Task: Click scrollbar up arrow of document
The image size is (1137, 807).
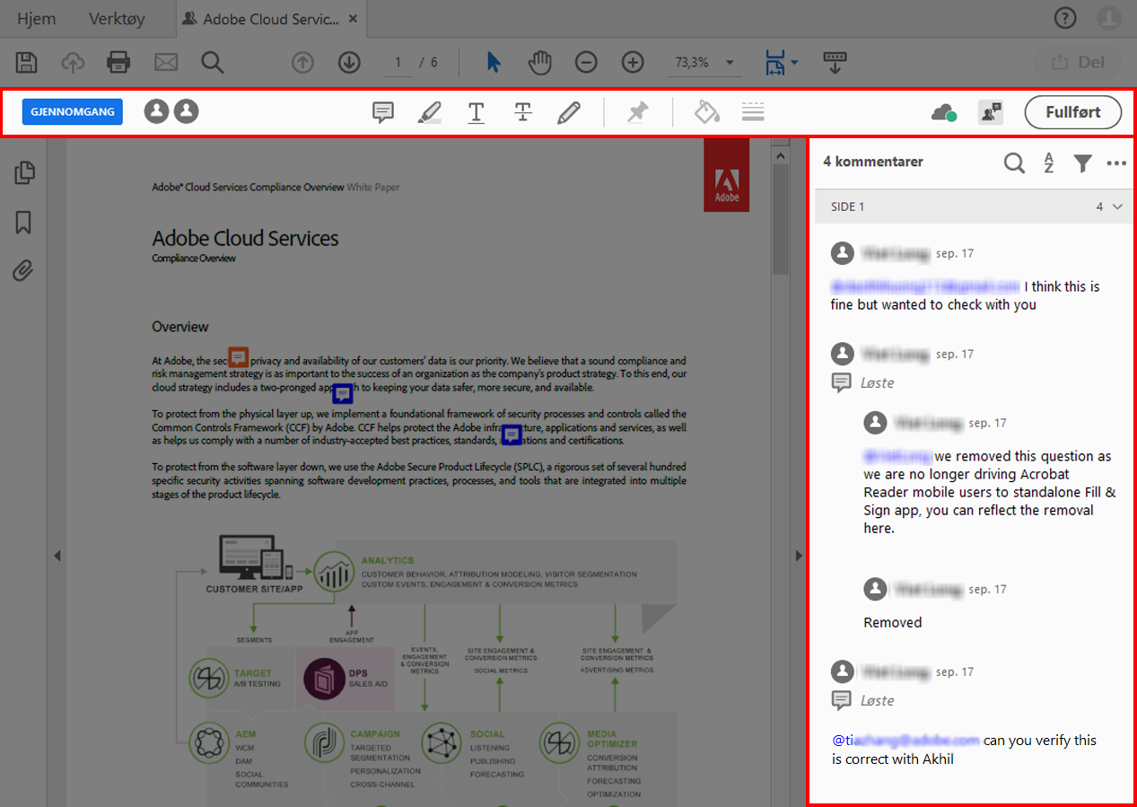Action: [x=780, y=156]
